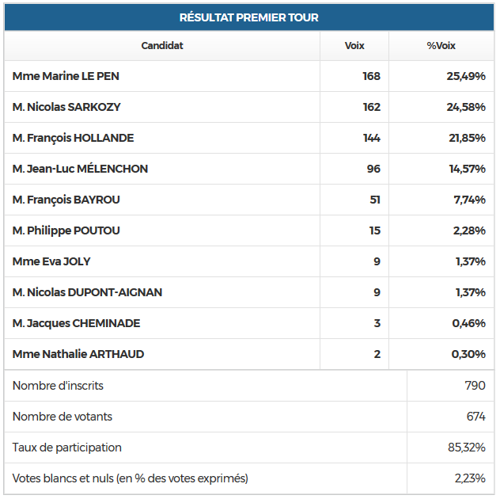Viewport: 500px width, 499px height.
Task: Click the Taux de participation label
Action: coord(67,448)
